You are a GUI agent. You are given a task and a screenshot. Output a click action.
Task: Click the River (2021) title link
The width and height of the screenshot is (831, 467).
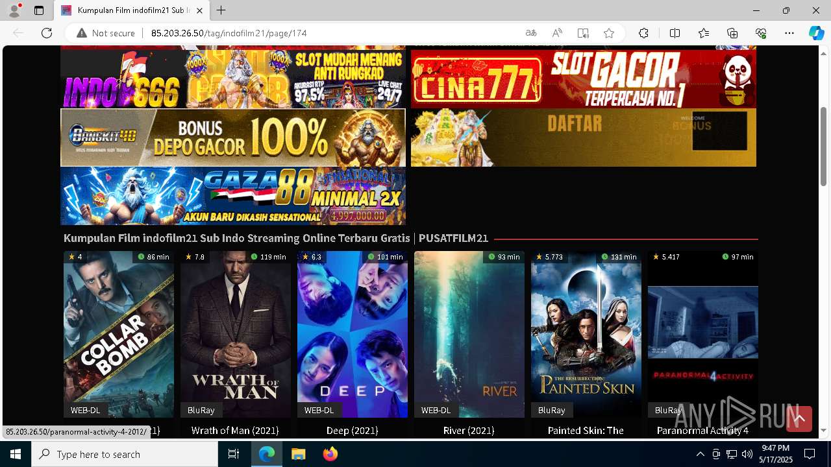click(x=469, y=430)
